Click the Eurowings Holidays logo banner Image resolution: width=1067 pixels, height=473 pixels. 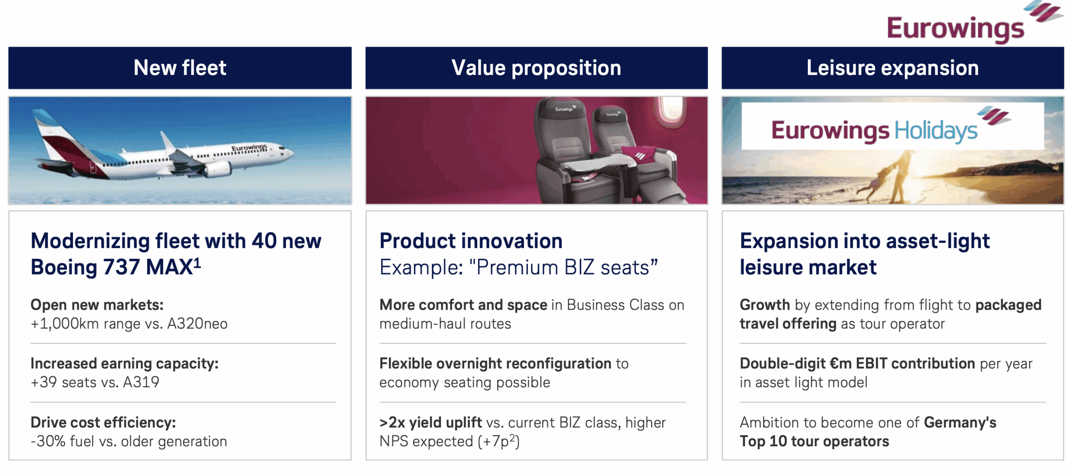click(892, 127)
